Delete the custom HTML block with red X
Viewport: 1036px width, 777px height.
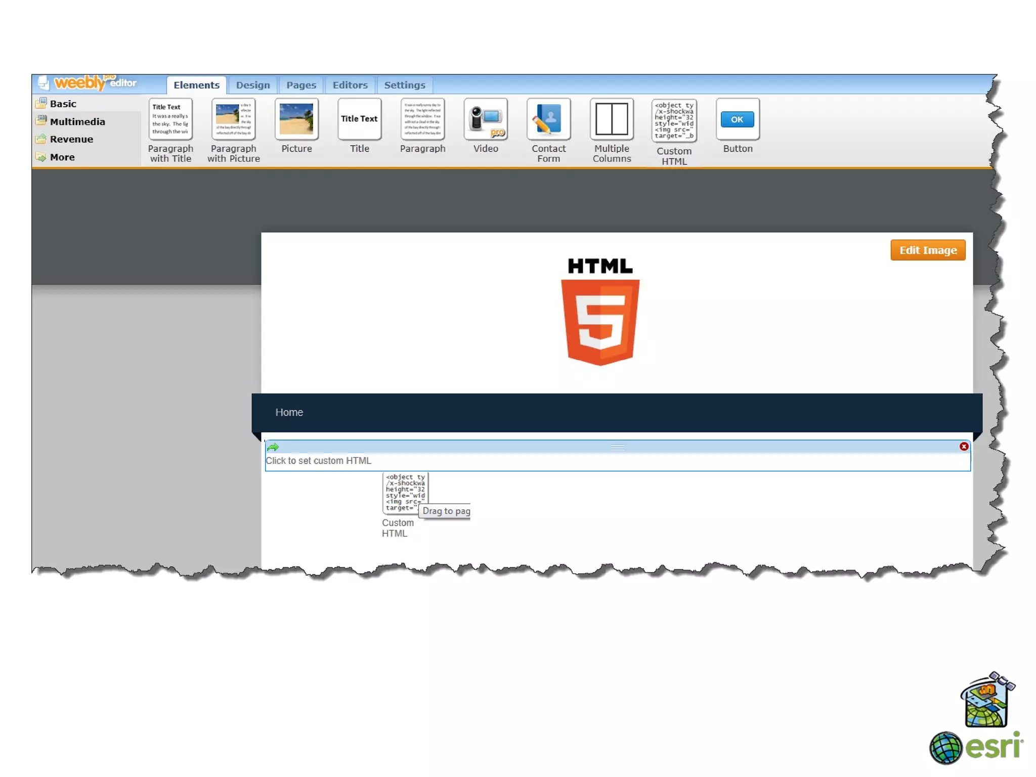(x=964, y=446)
